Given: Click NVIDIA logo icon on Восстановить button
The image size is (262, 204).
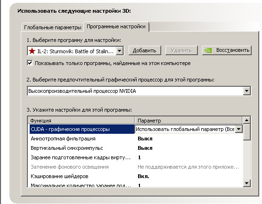Looking at the screenshot, I should point(208,50).
